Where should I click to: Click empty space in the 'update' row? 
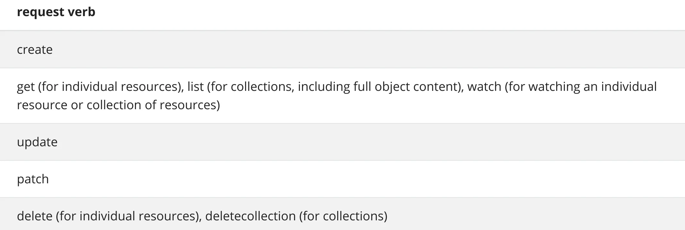click(x=354, y=142)
